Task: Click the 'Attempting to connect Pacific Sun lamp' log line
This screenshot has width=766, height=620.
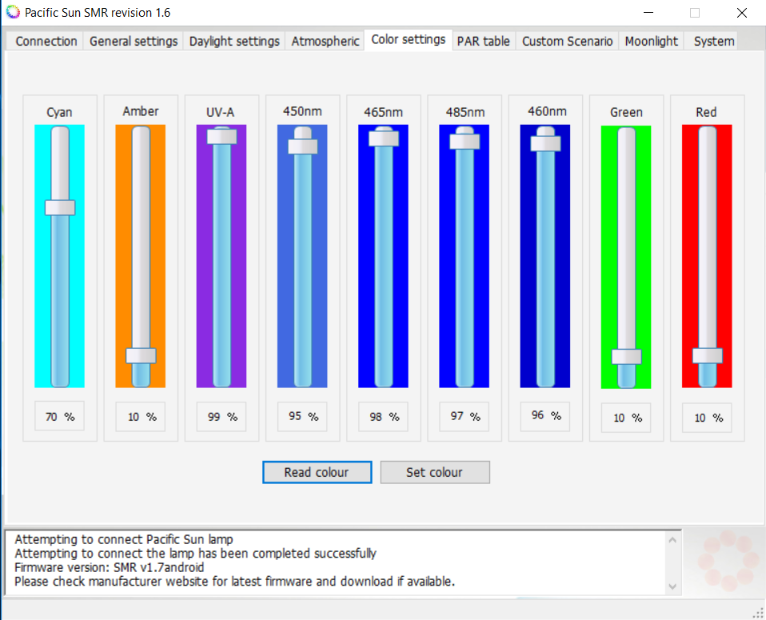Action: [x=124, y=539]
